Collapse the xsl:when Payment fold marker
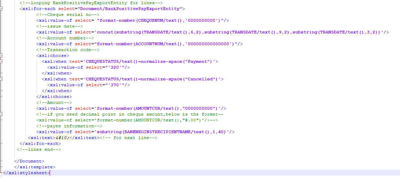Screen dimensions: 400x178 [1, 61]
